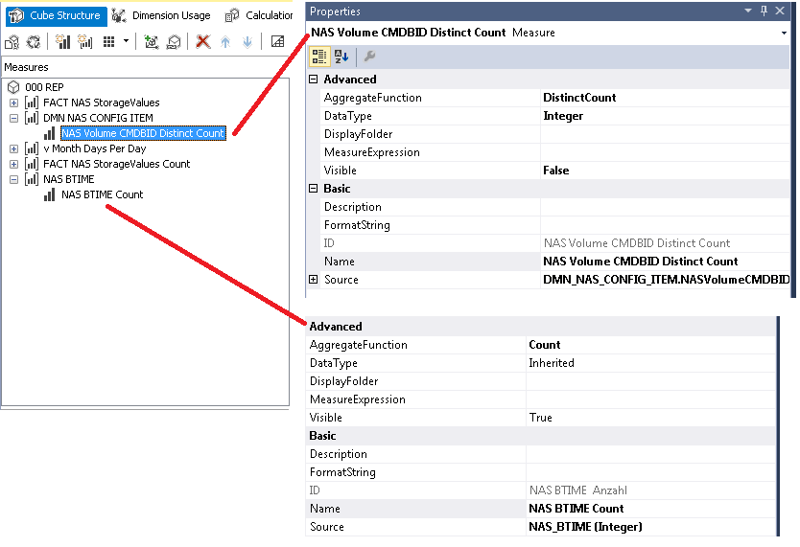Expand v Month Days Per Day group

click(13, 148)
